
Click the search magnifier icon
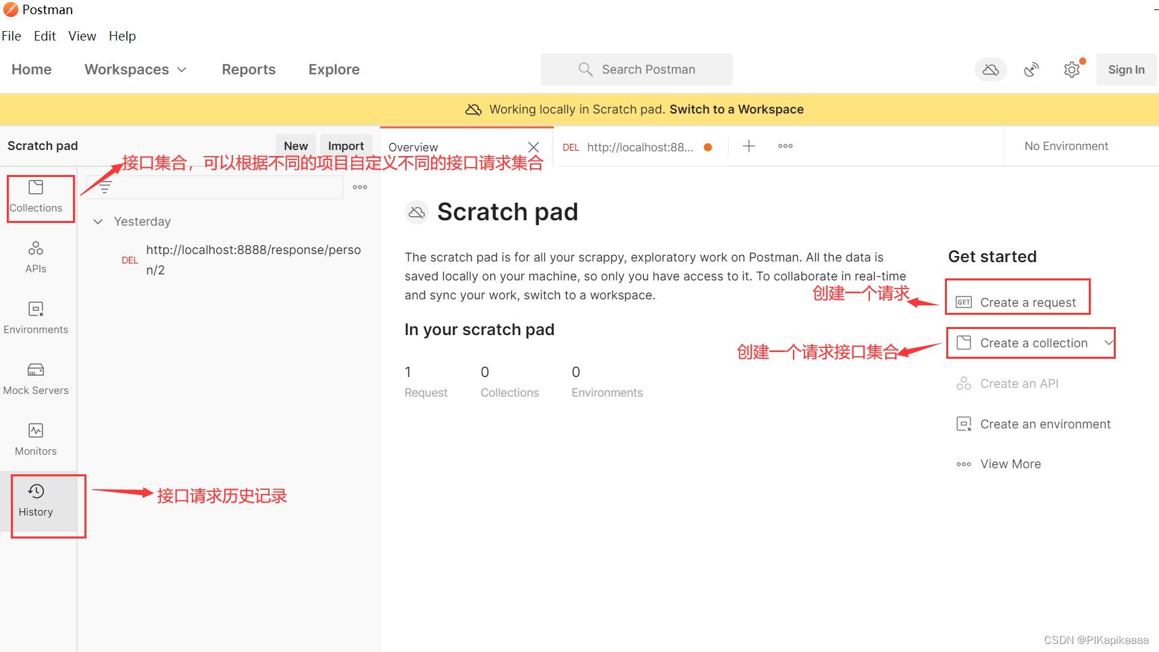point(586,70)
